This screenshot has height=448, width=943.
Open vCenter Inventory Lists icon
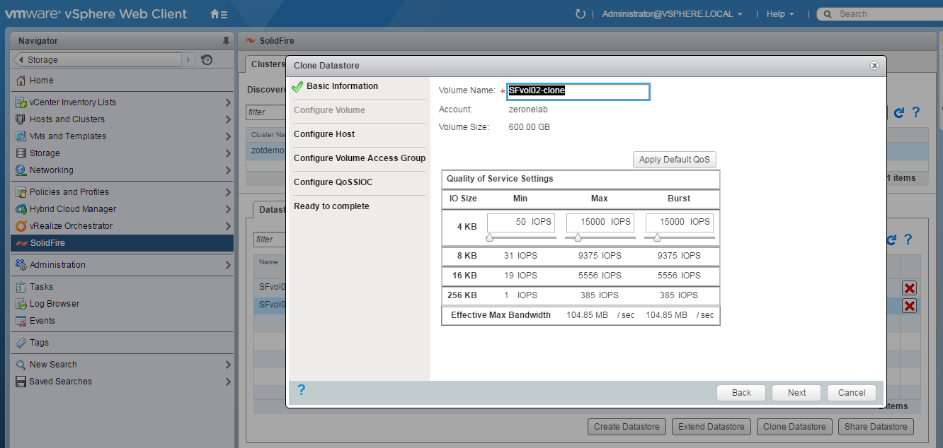point(21,102)
